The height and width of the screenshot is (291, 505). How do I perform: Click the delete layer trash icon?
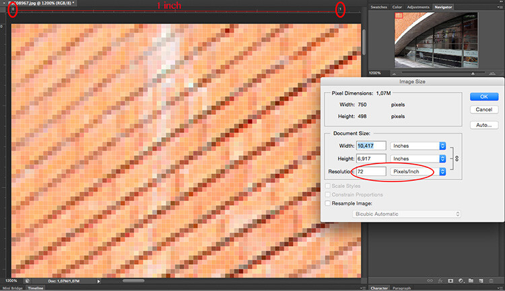(490, 280)
